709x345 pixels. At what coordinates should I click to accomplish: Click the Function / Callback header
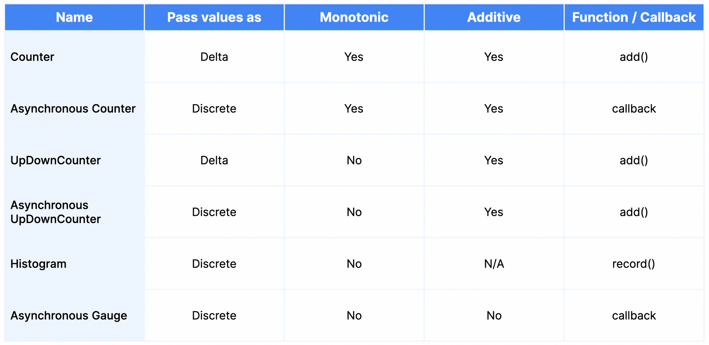pyautogui.click(x=634, y=17)
